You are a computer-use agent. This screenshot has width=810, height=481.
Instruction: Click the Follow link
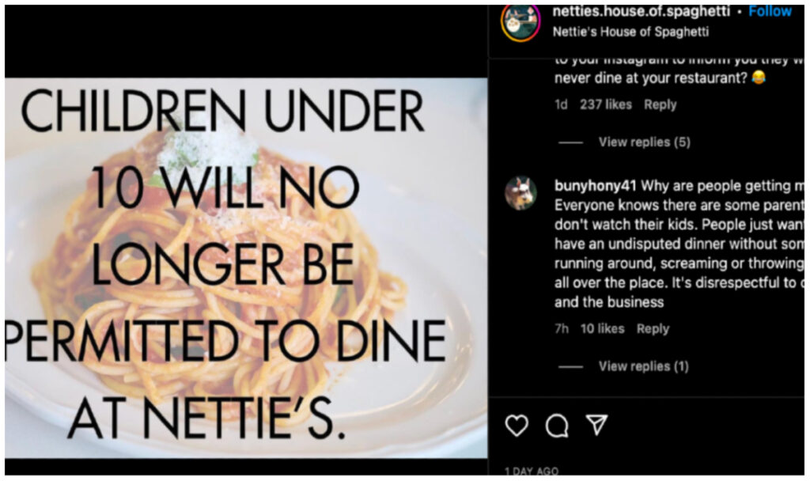point(770,11)
